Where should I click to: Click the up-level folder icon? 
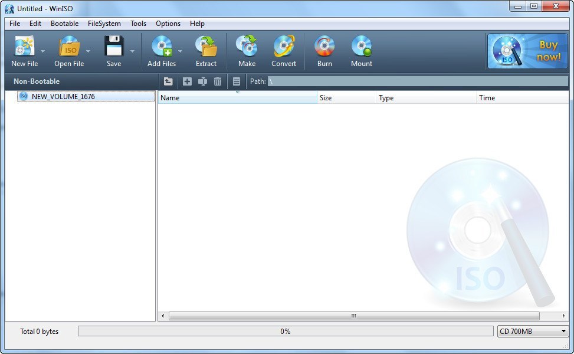pyautogui.click(x=168, y=81)
